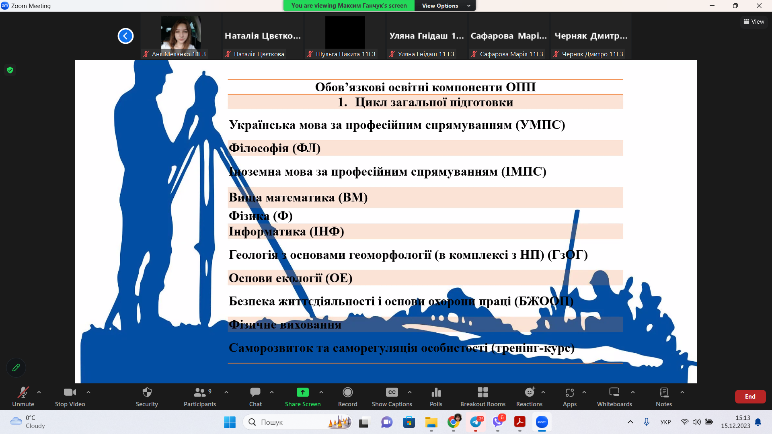Click Share Screen button
This screenshot has width=772, height=434.
point(302,396)
